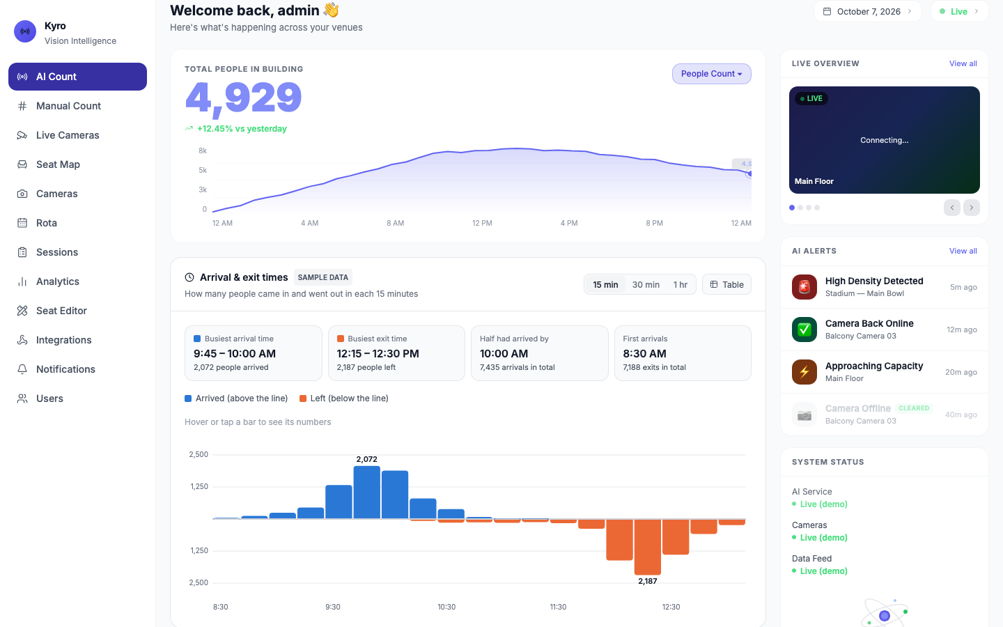Click the table grid icon in Table button
The image size is (1003, 627).
(x=714, y=284)
